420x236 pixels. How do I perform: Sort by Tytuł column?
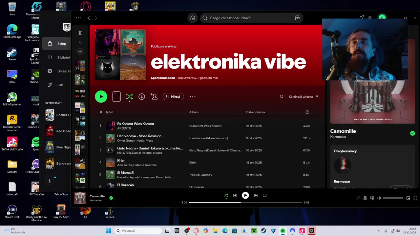coord(109,112)
